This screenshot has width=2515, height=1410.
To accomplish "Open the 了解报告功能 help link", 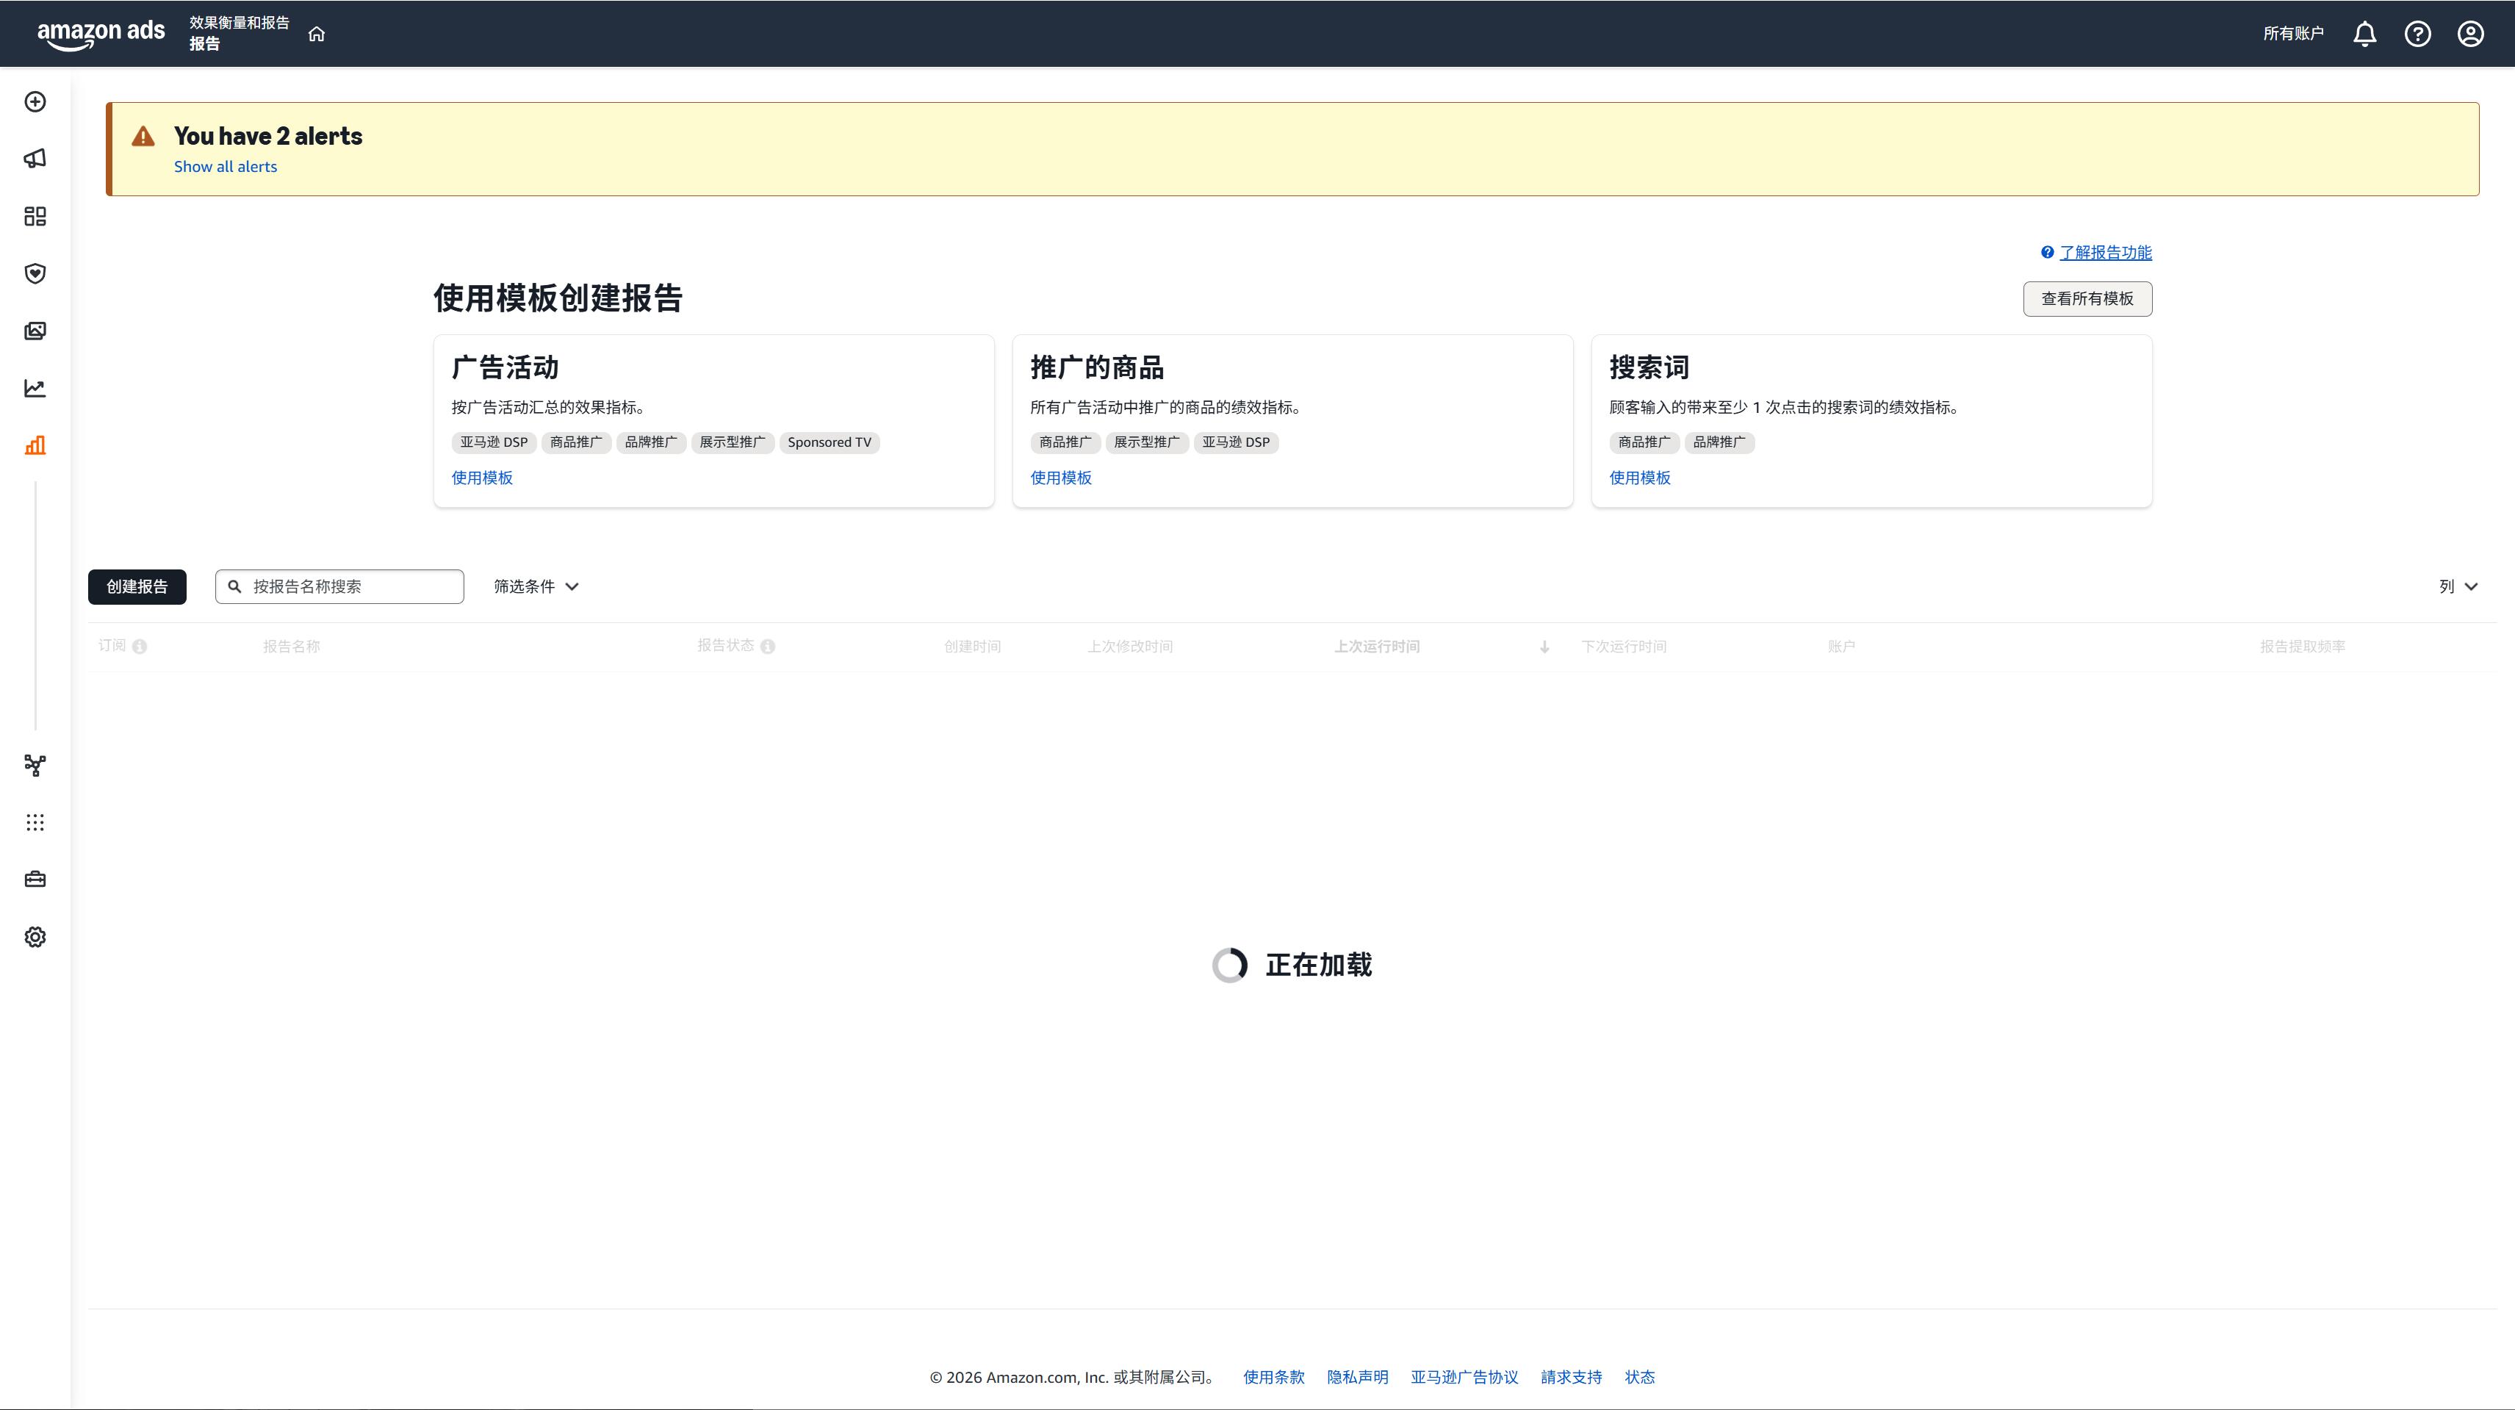I will pos(2105,253).
